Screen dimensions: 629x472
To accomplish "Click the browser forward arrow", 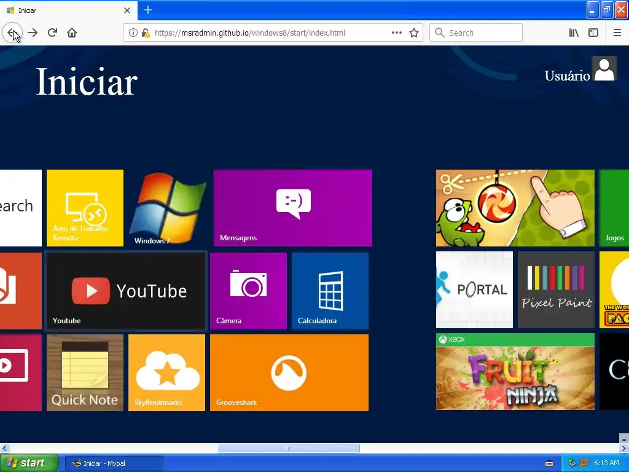I will [33, 33].
